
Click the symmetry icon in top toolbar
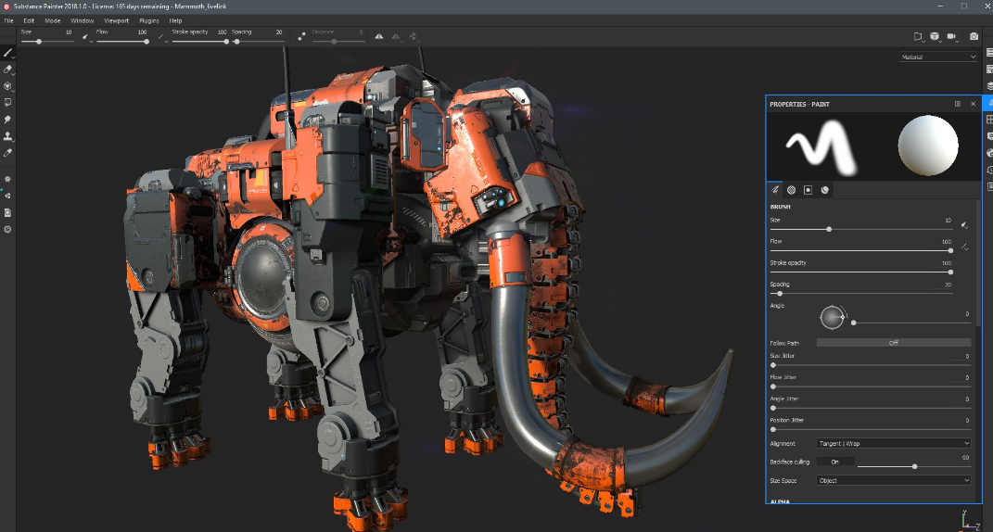pos(378,37)
